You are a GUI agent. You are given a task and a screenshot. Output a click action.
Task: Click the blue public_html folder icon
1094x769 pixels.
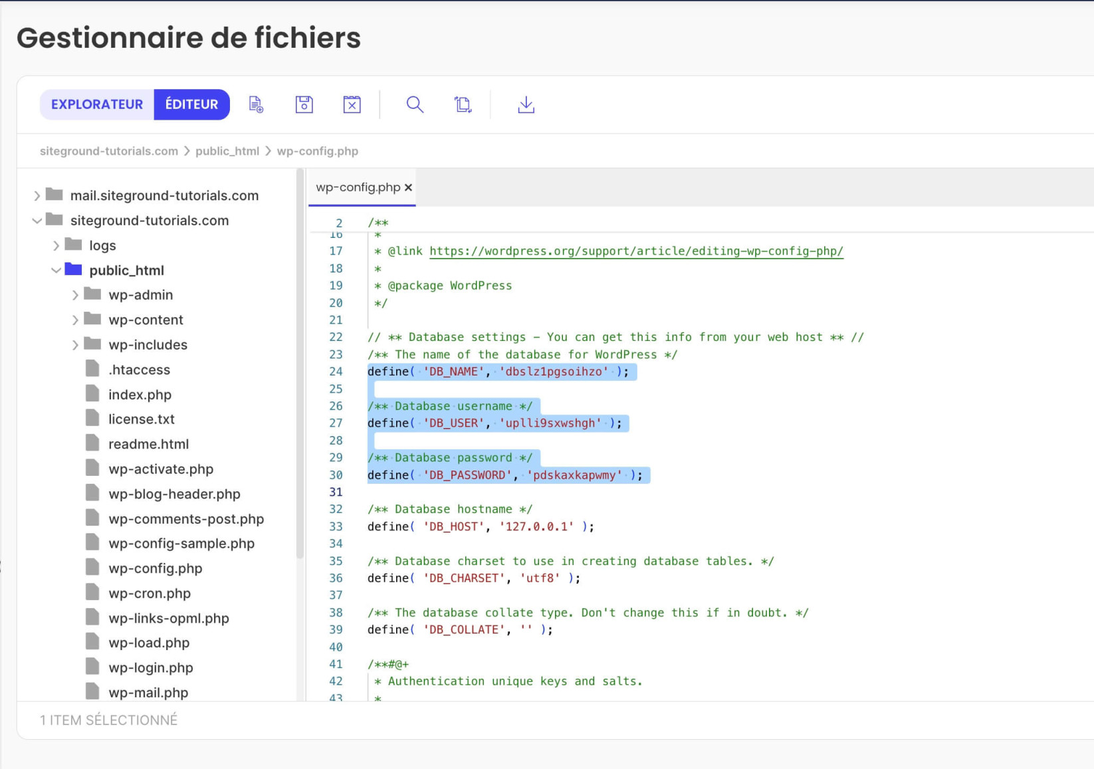click(73, 269)
